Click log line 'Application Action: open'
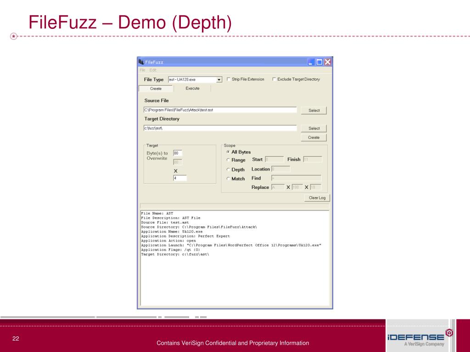The image size is (470, 352). (x=168, y=241)
